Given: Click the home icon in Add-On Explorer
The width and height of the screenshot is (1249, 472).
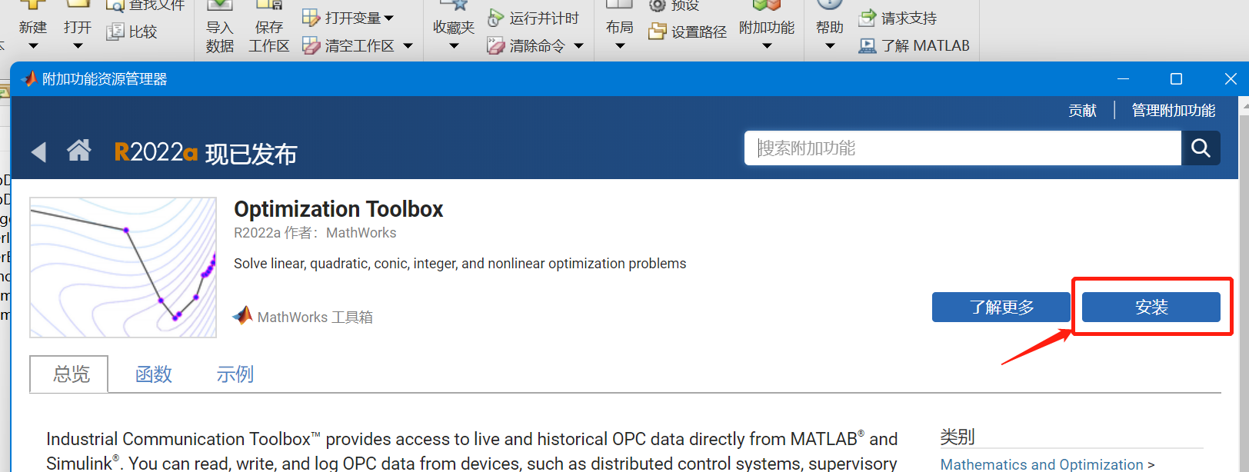Looking at the screenshot, I should [x=78, y=150].
